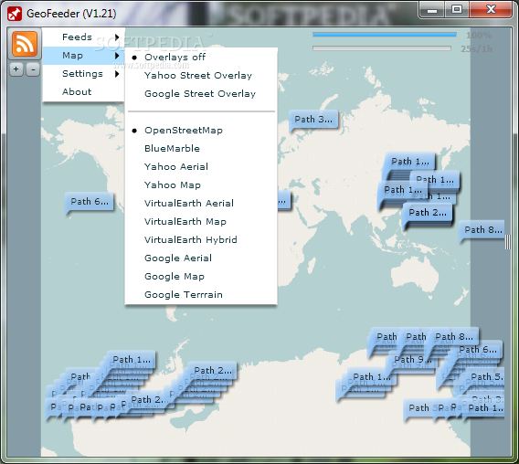Click the 25s/1h refresh interval bar
This screenshot has height=464, width=519.
point(382,48)
